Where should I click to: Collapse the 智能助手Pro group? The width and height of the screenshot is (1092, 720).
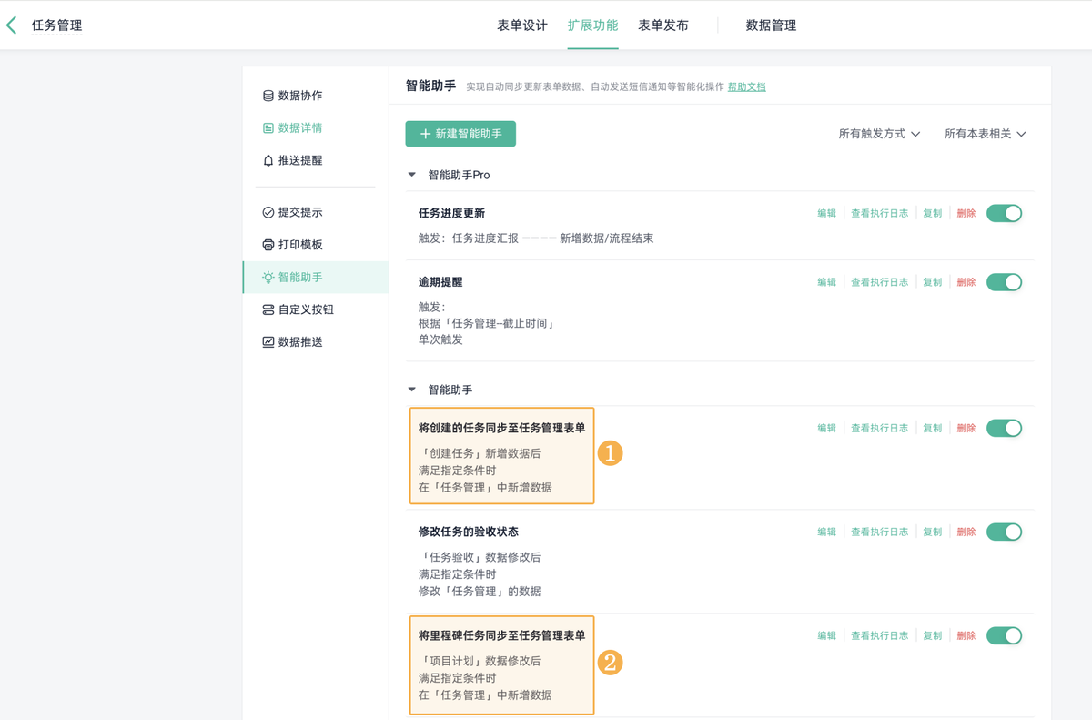(410, 174)
